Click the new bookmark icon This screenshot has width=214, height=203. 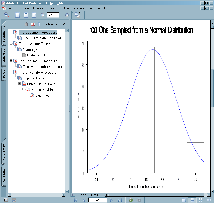[33, 24]
